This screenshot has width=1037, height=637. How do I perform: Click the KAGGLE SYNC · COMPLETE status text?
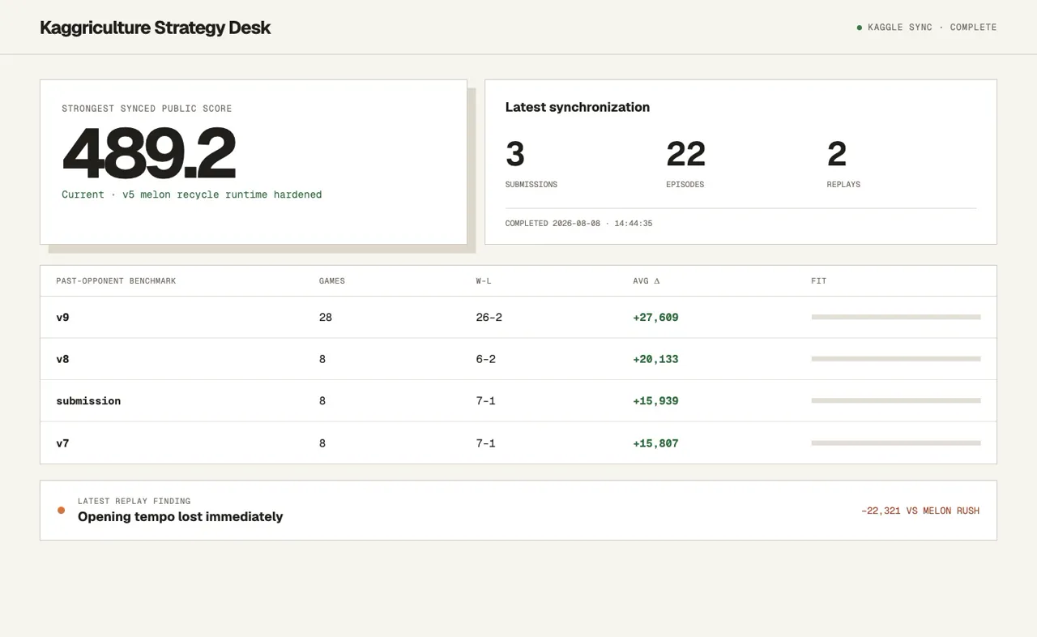[x=932, y=28]
